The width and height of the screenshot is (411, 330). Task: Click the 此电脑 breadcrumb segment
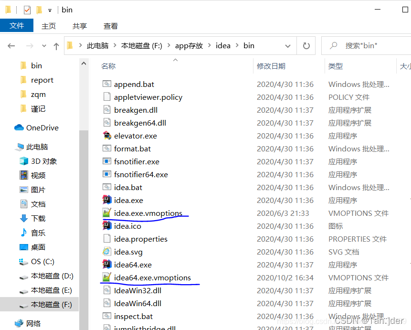[98, 46]
